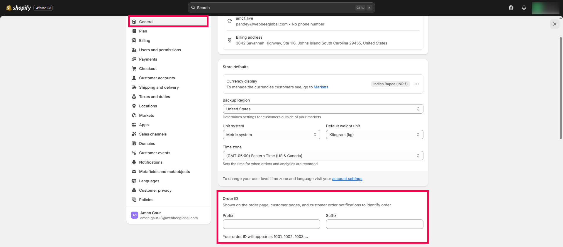Go to Domains settings page
Image resolution: width=563 pixels, height=247 pixels.
(x=147, y=143)
